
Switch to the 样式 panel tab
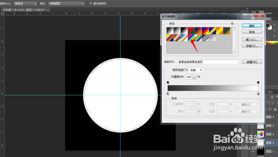pyautogui.click(x=262, y=12)
